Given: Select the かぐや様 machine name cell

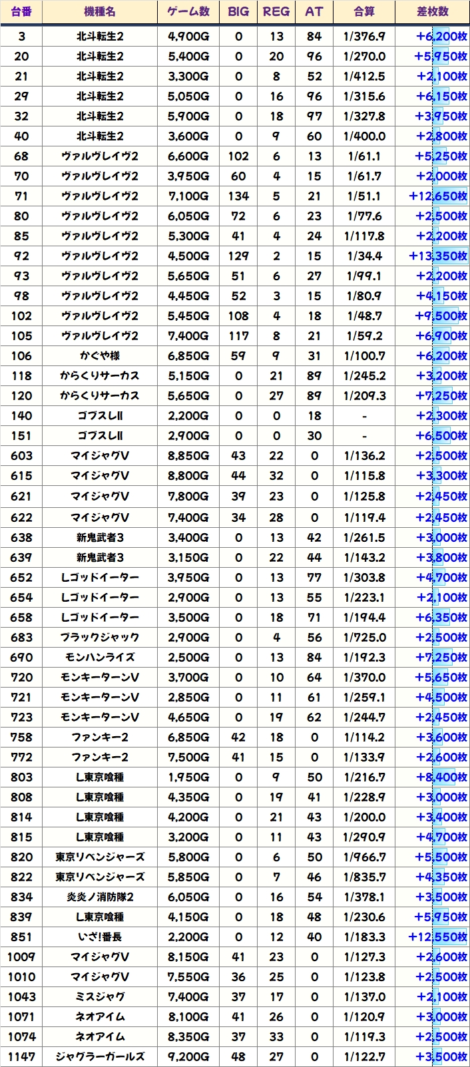Looking at the screenshot, I should click(x=100, y=355).
